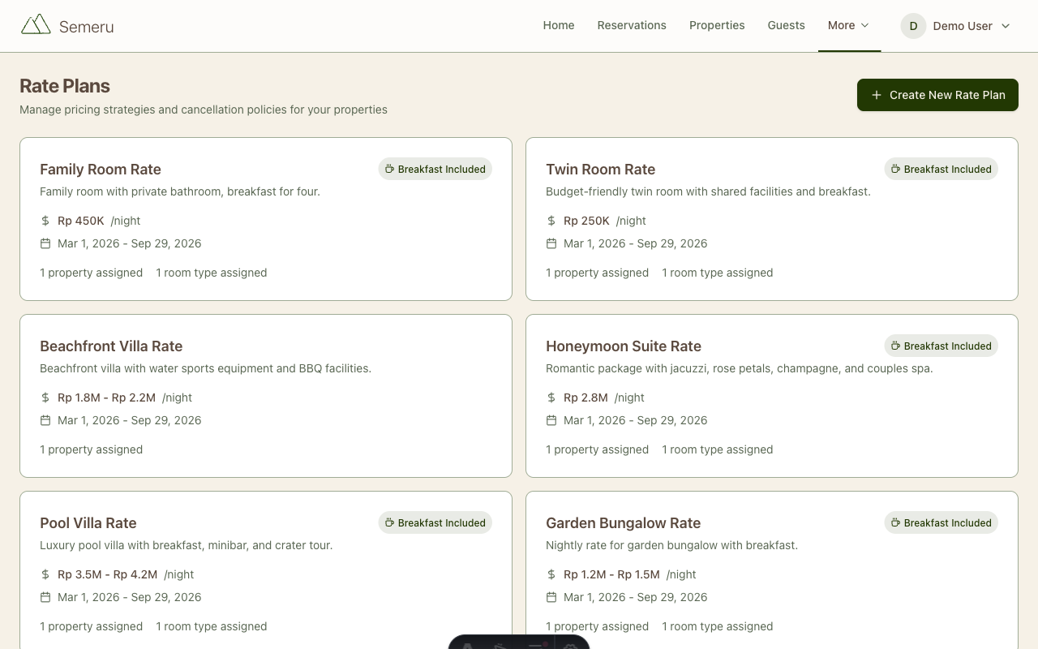Open the Guests page

coord(787,25)
